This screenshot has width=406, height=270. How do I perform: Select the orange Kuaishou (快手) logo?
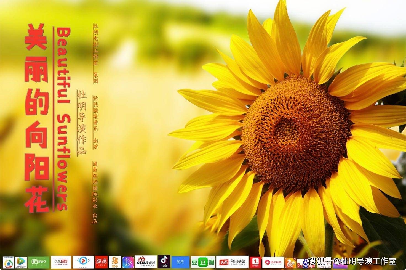(x=115, y=262)
